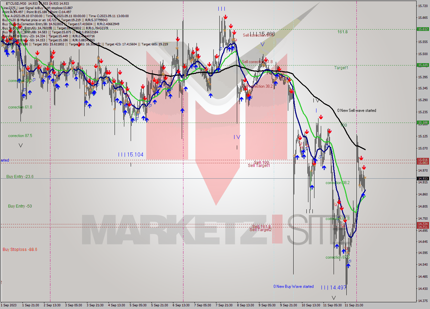Image resolution: width=430 pixels, height=309 pixels.
Task: Select the red 15.016 price tag
Action: click(423, 160)
